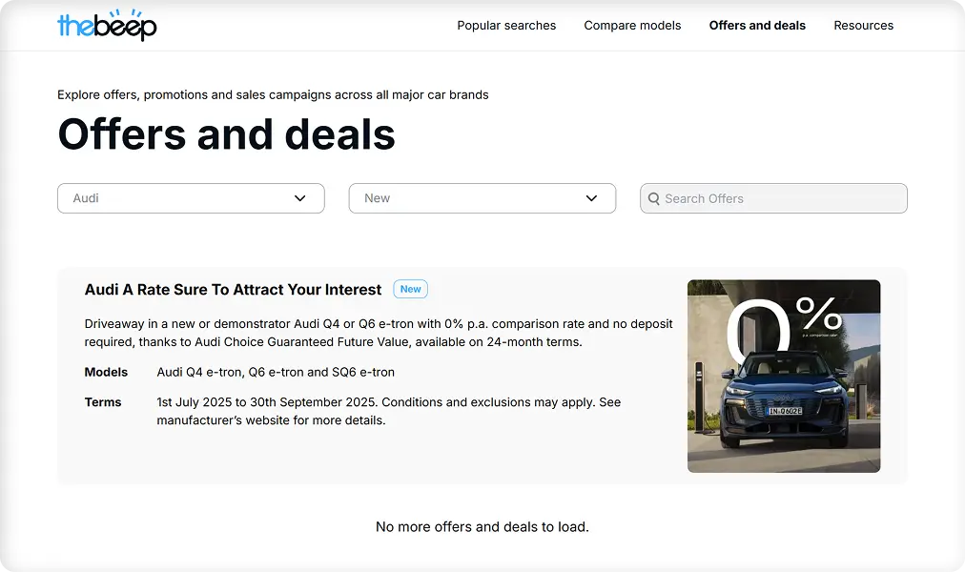Open the vehicle condition dropdown showing New
Viewport: 965px width, 572px height.
482,198
